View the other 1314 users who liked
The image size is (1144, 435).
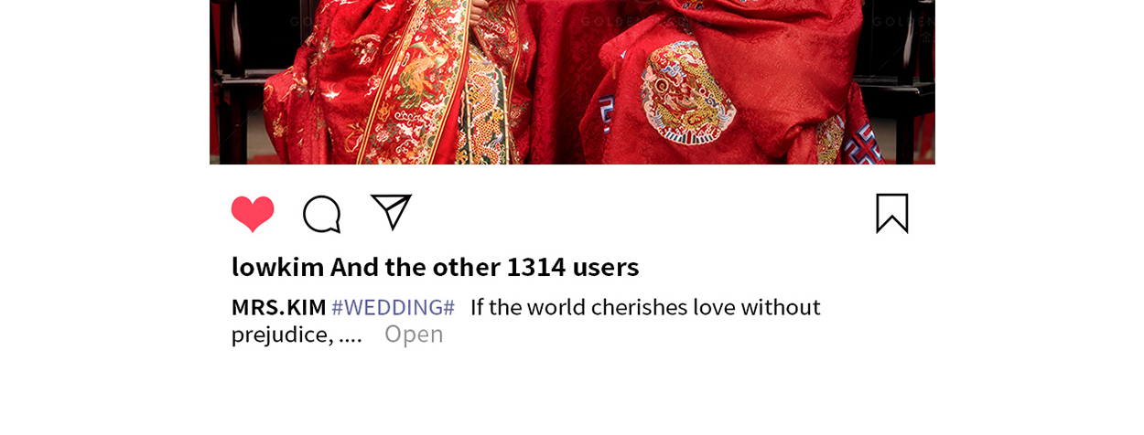pyautogui.click(x=485, y=267)
